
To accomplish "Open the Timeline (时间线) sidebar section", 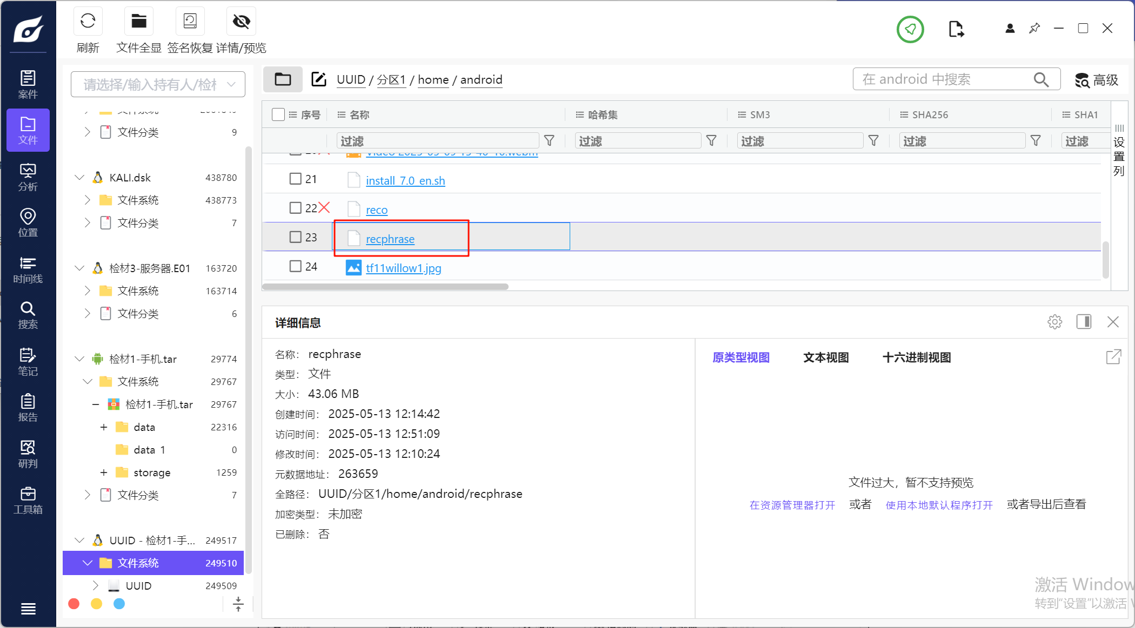I will (x=28, y=269).
